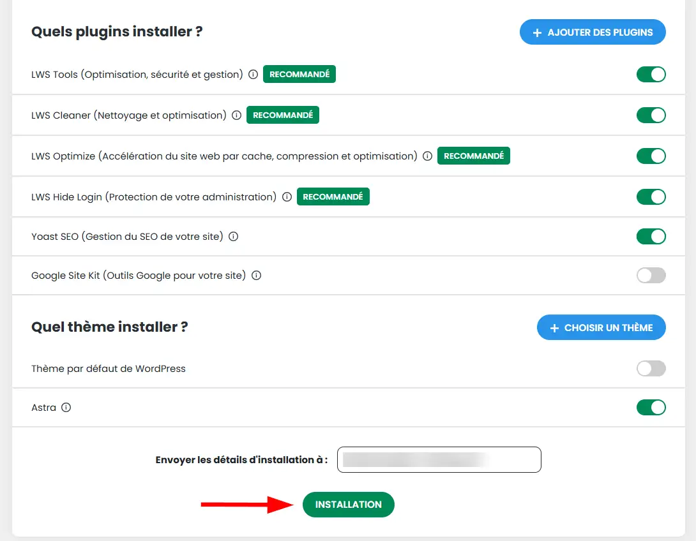This screenshot has width=696, height=541.
Task: Click 'Quel thème installer ?' heading
Action: (x=110, y=327)
